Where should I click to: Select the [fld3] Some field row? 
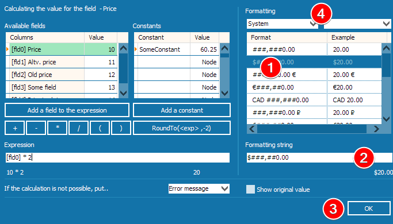click(62, 87)
